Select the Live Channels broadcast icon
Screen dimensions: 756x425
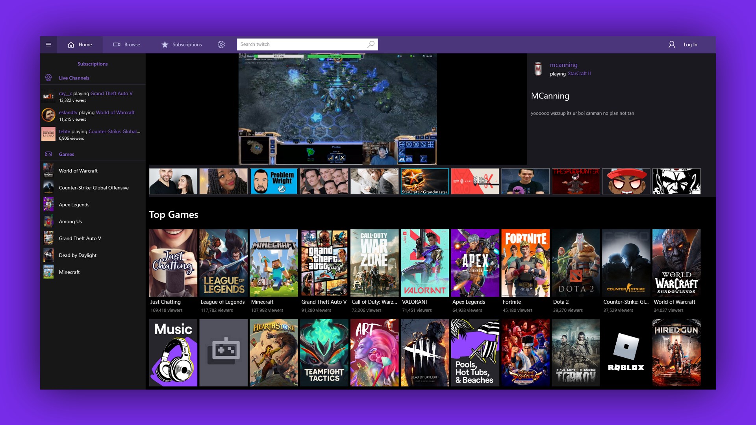(48, 78)
